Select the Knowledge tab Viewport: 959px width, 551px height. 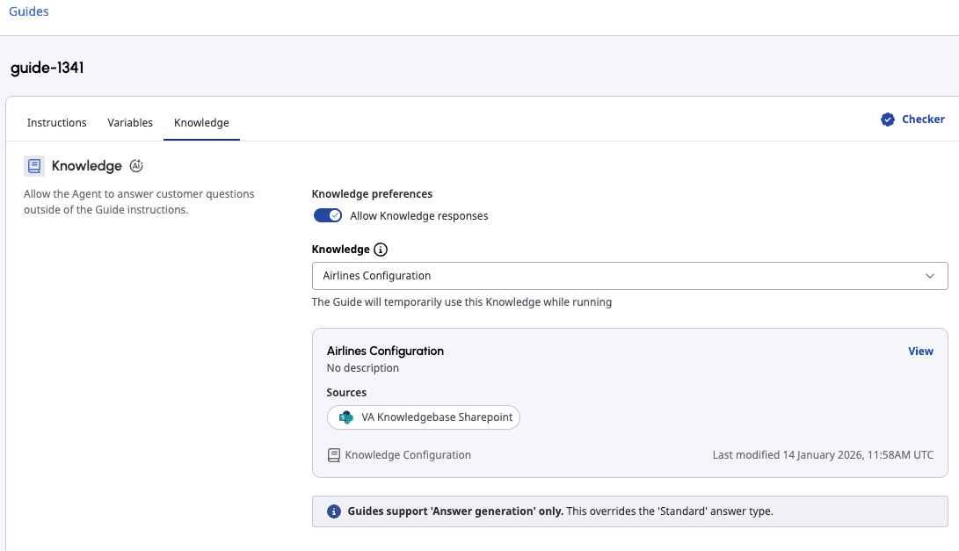[201, 122]
